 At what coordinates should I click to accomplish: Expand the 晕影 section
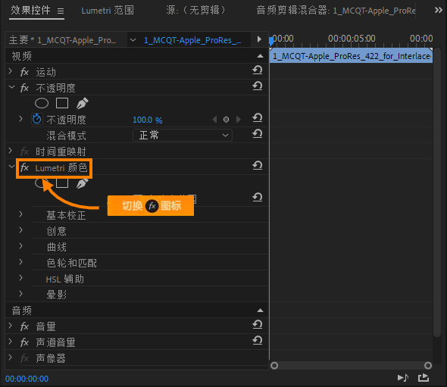20,294
